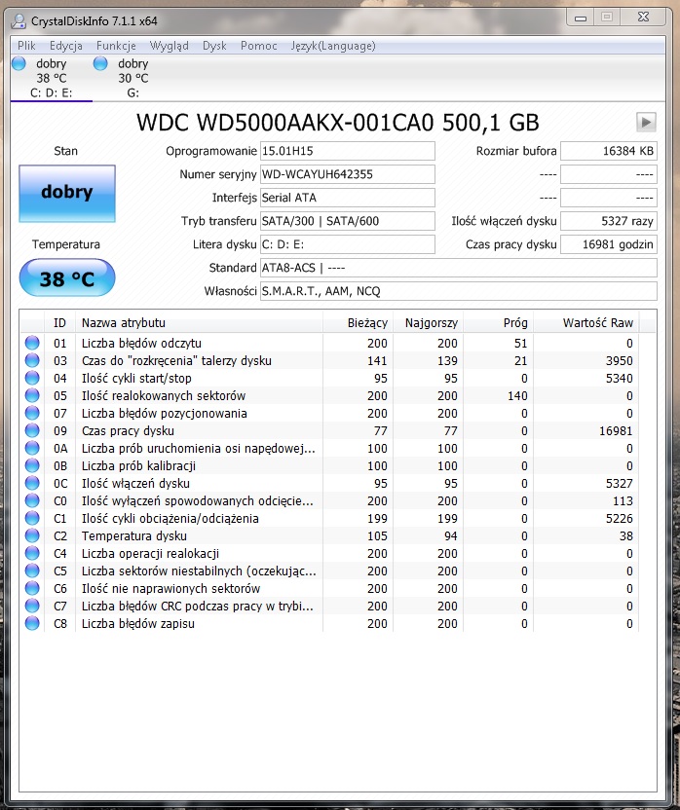Click the Stan label above health status
Screen dimensions: 680x810
point(65,151)
